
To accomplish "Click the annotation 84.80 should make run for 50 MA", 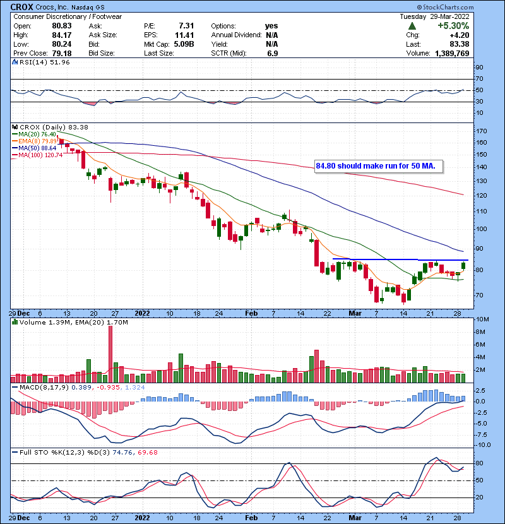I will [376, 166].
